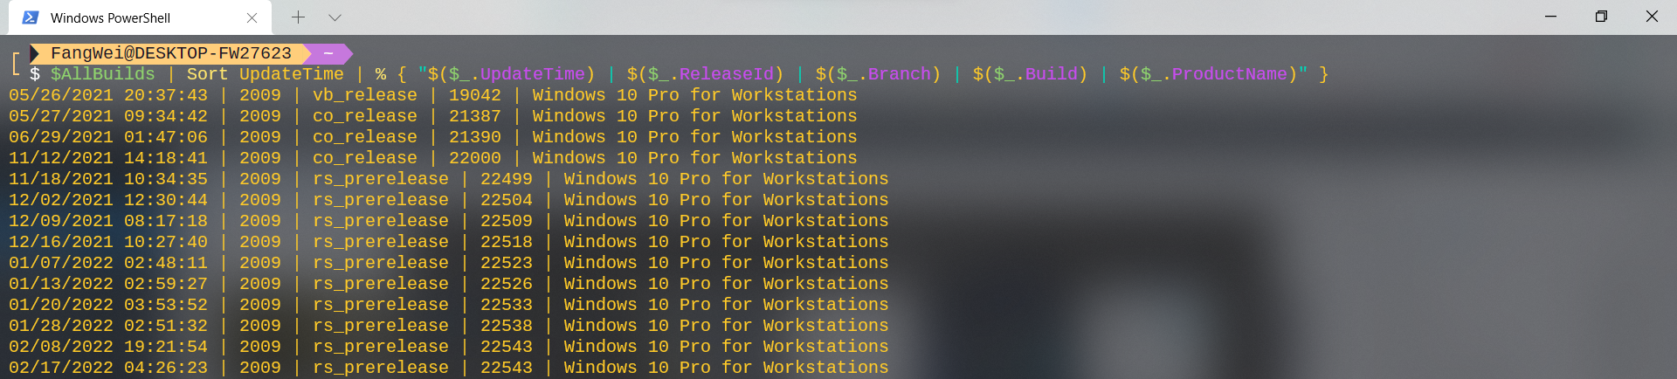Click the UpdateTime word after Sort

point(292,74)
